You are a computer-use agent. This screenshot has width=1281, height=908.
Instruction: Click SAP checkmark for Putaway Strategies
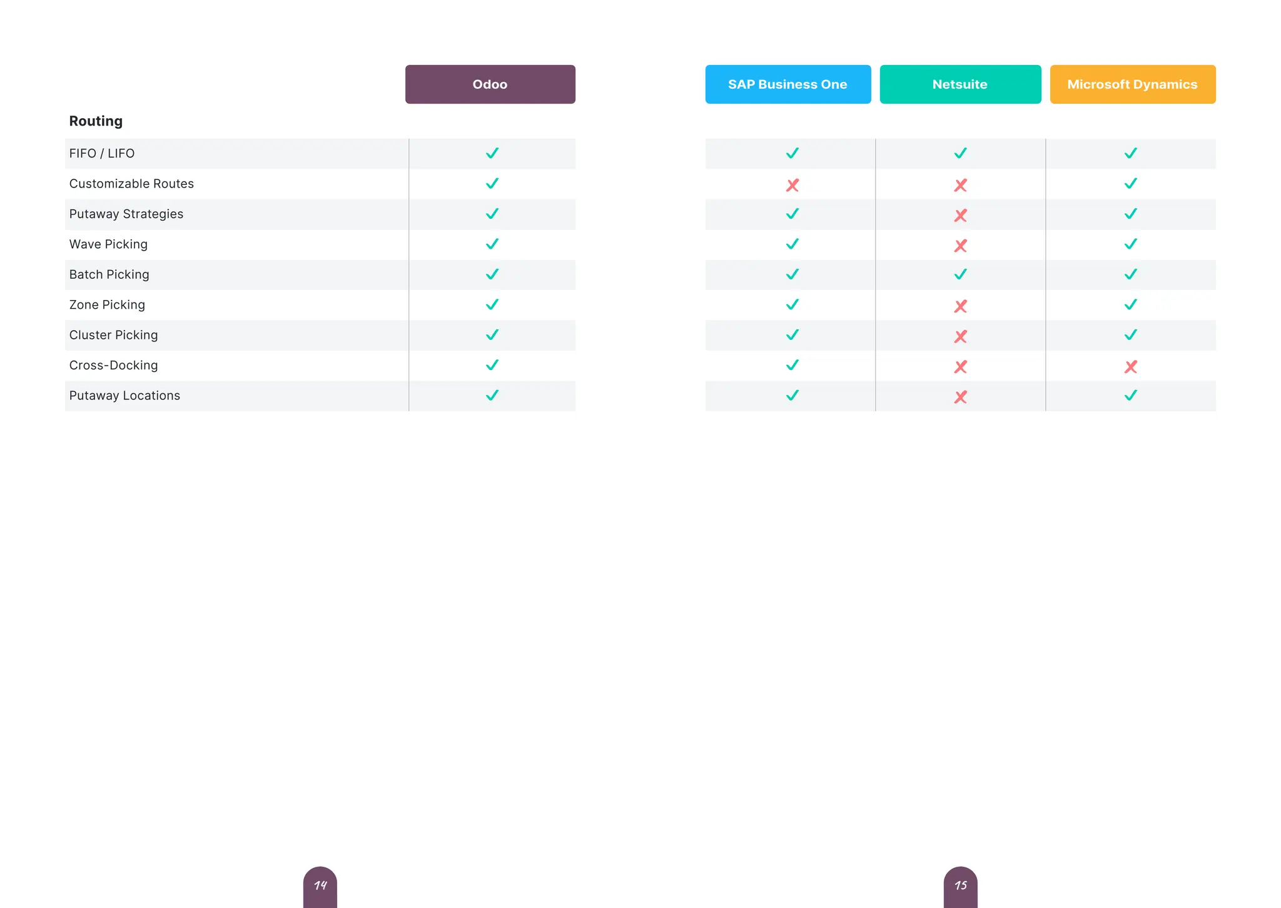point(792,214)
